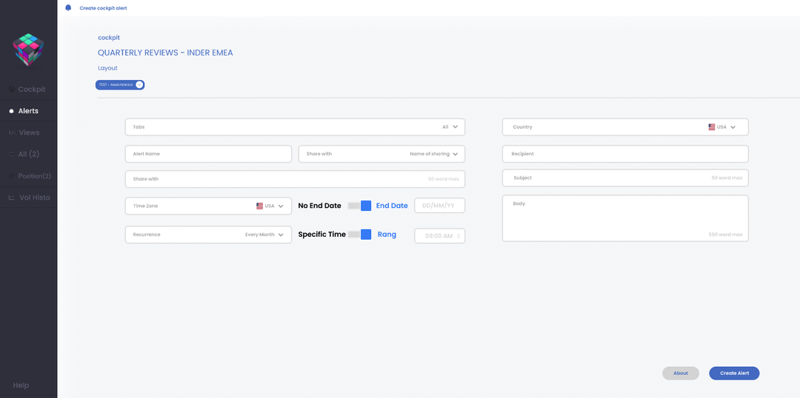Click the blue Rang label
This screenshot has height=398, width=800.
tap(387, 235)
